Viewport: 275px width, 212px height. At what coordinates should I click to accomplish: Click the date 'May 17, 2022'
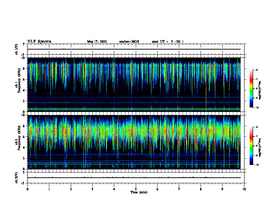pyautogui.click(x=97, y=42)
